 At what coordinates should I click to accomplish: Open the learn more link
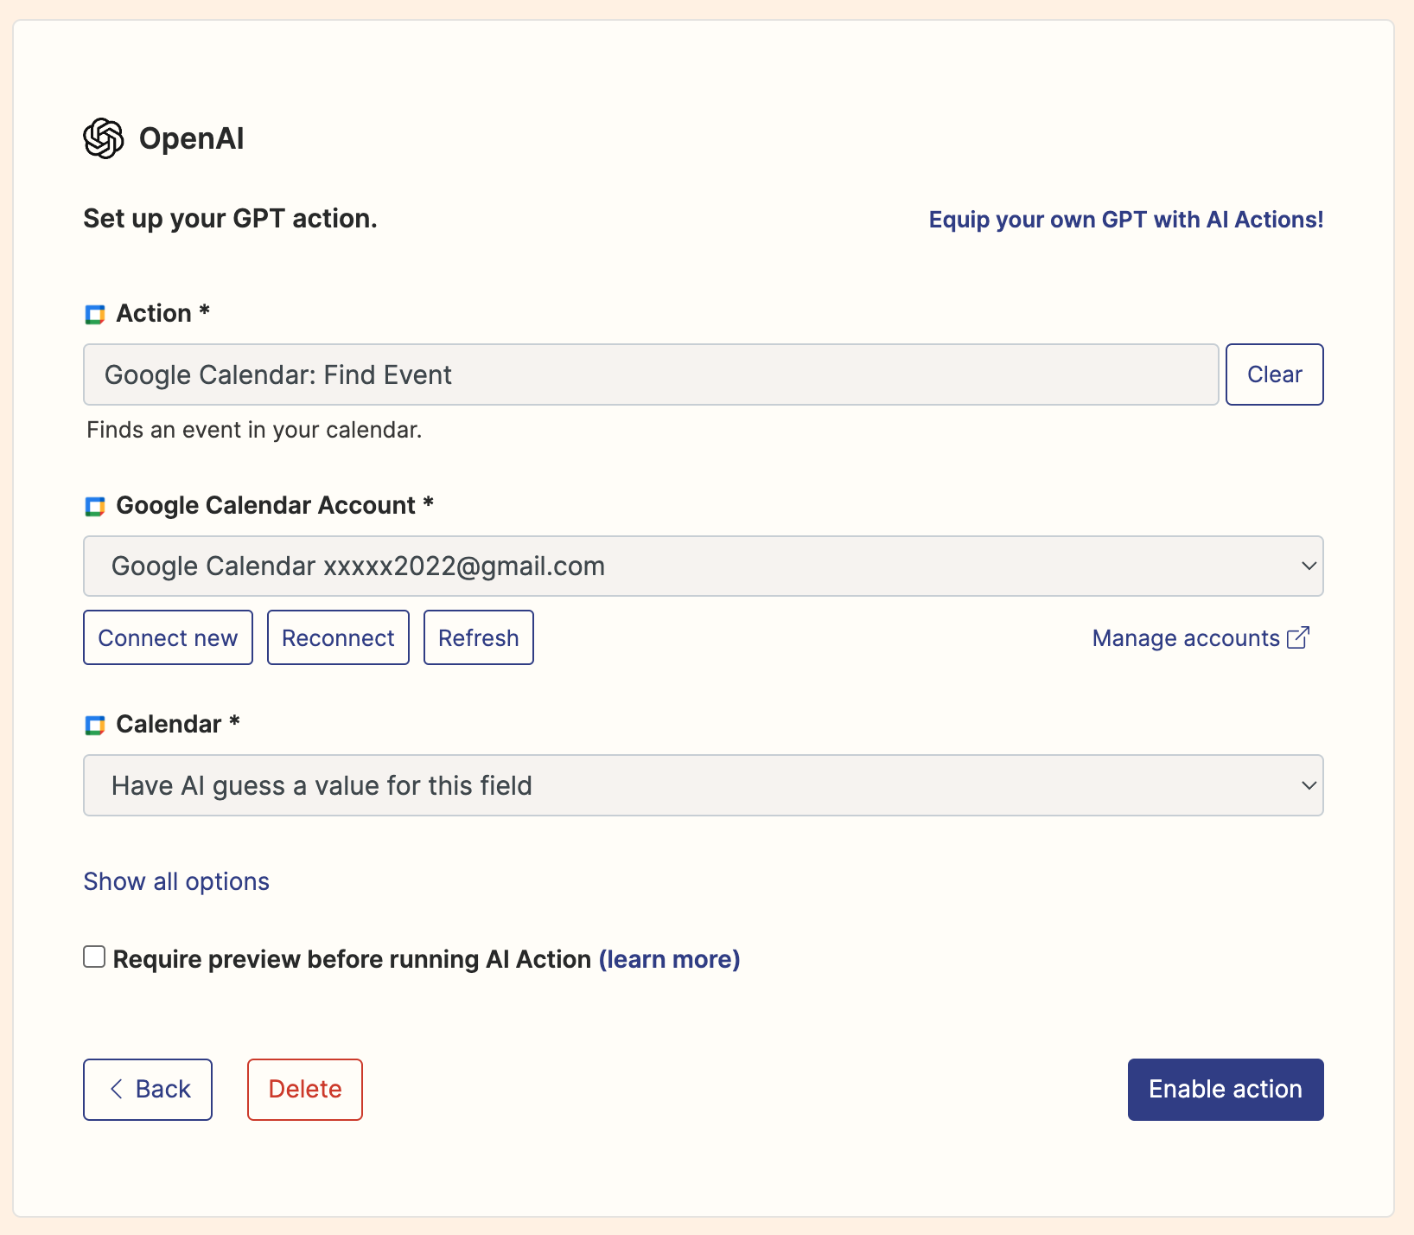tap(670, 959)
